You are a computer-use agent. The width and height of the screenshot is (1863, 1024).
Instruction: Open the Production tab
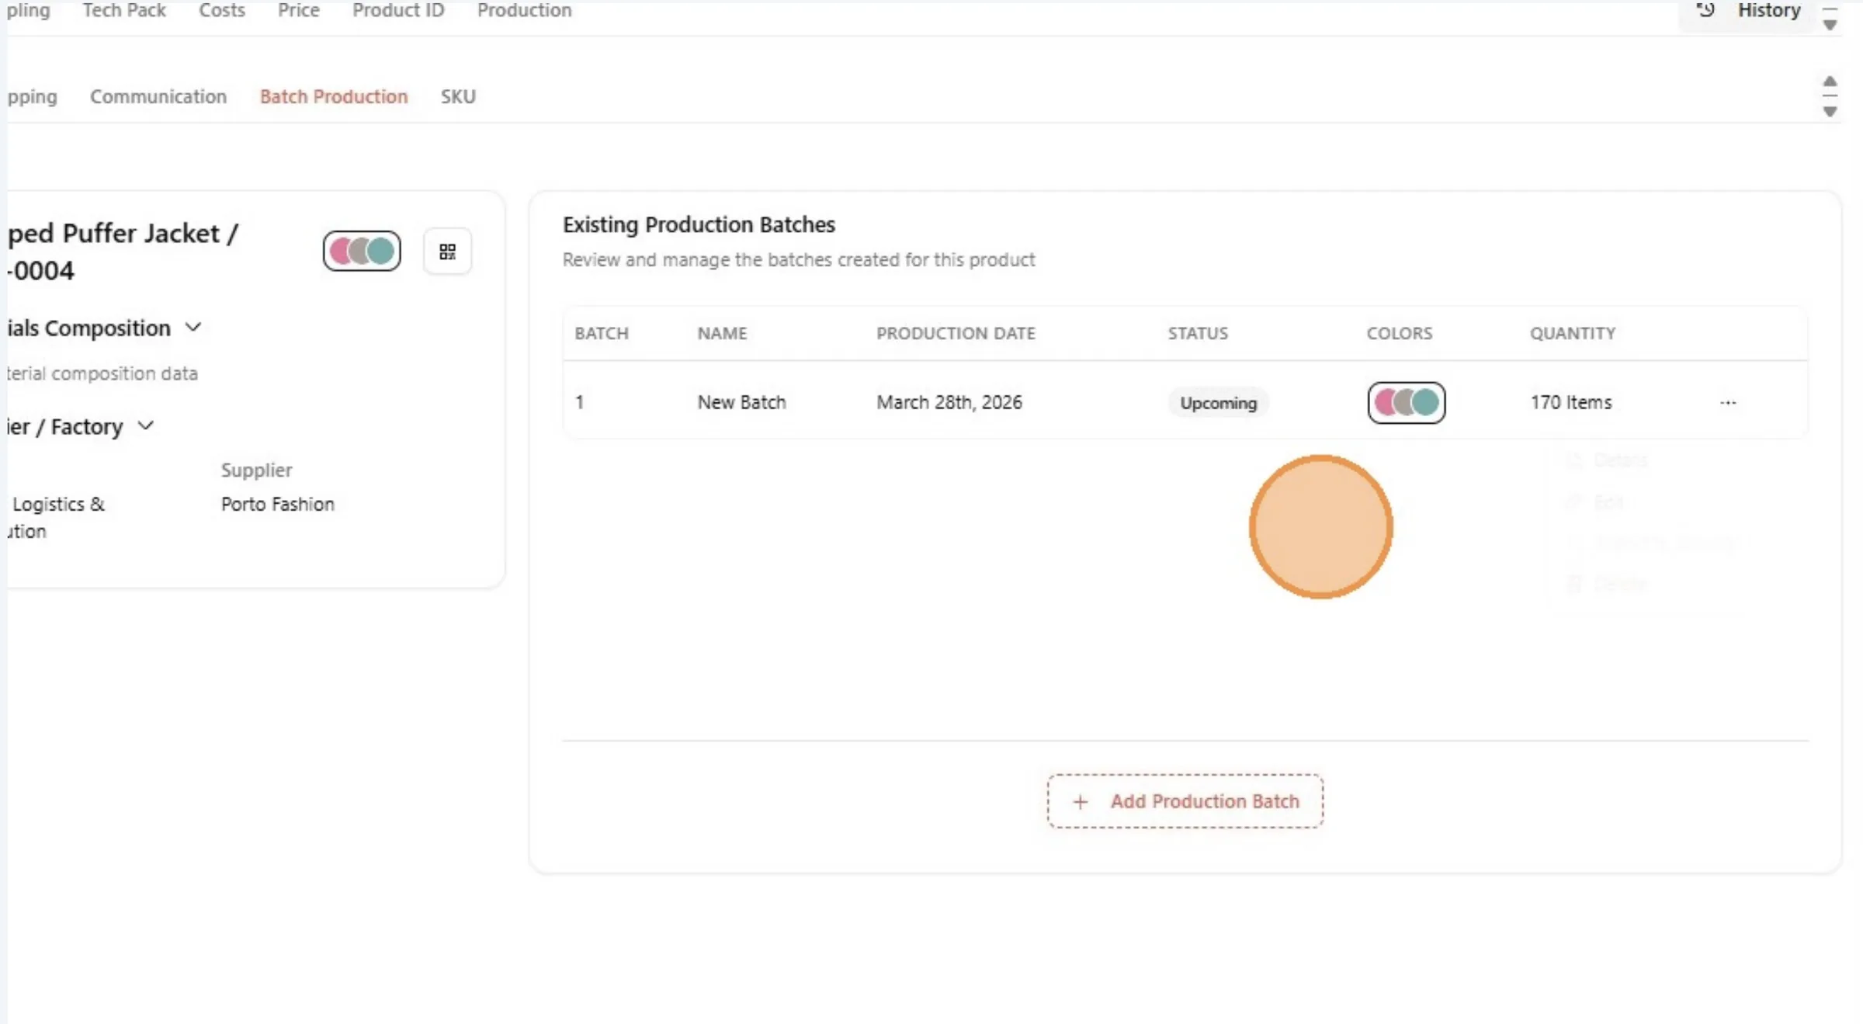(x=524, y=10)
